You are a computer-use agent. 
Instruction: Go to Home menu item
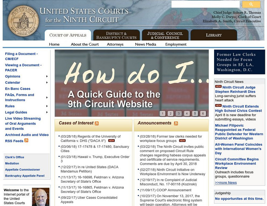pyautogui.click(x=54, y=44)
